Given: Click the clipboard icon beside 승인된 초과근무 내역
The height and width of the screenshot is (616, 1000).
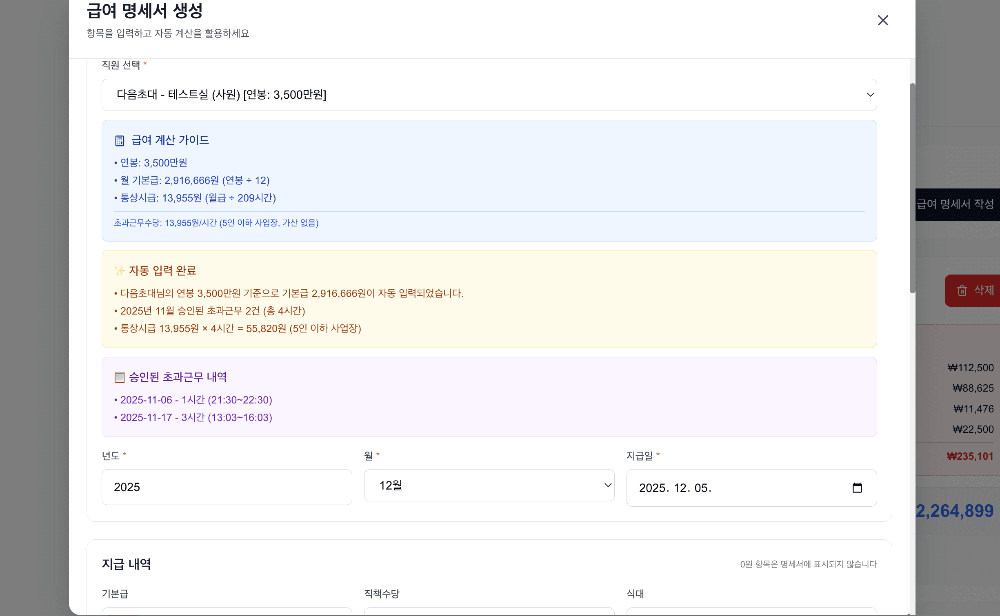Looking at the screenshot, I should point(119,377).
